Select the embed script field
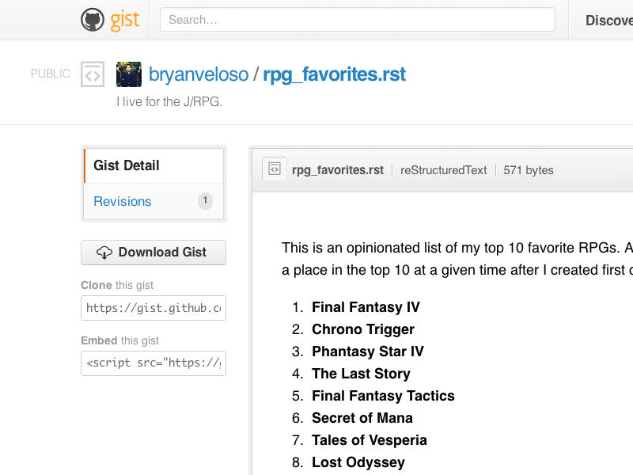Screen dimensions: 633x475 pos(154,363)
